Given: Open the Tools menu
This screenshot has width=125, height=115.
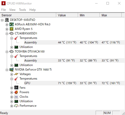Looking at the screenshot, I should point(22,10).
